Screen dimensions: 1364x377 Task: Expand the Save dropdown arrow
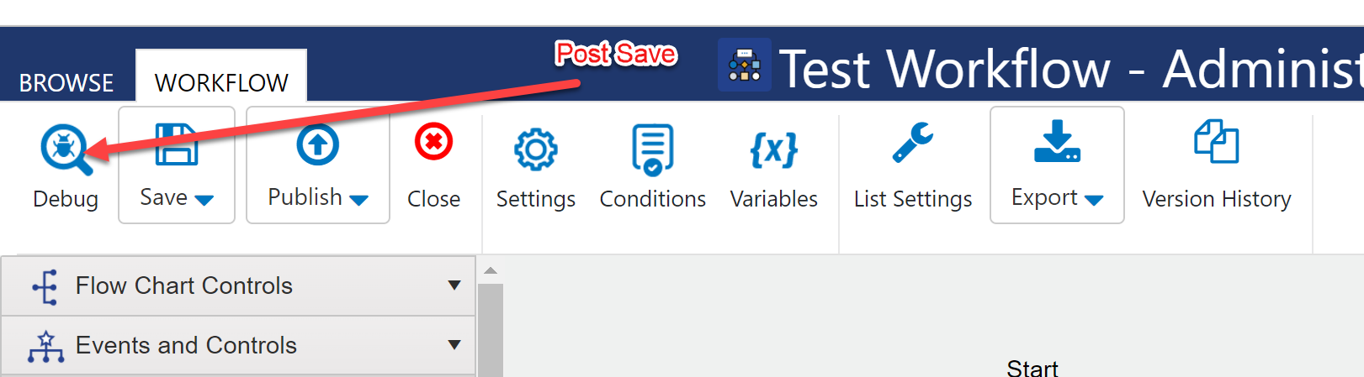(204, 200)
